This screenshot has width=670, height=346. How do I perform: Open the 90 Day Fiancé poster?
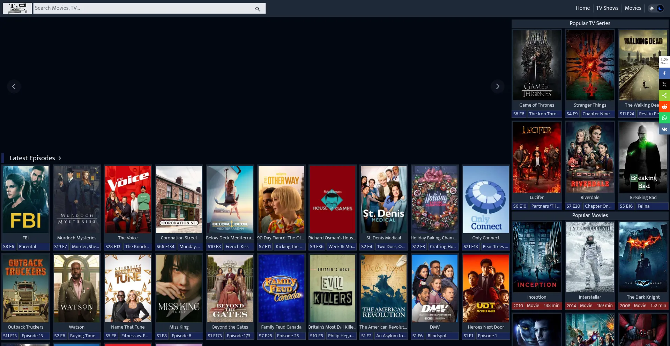[x=281, y=199]
